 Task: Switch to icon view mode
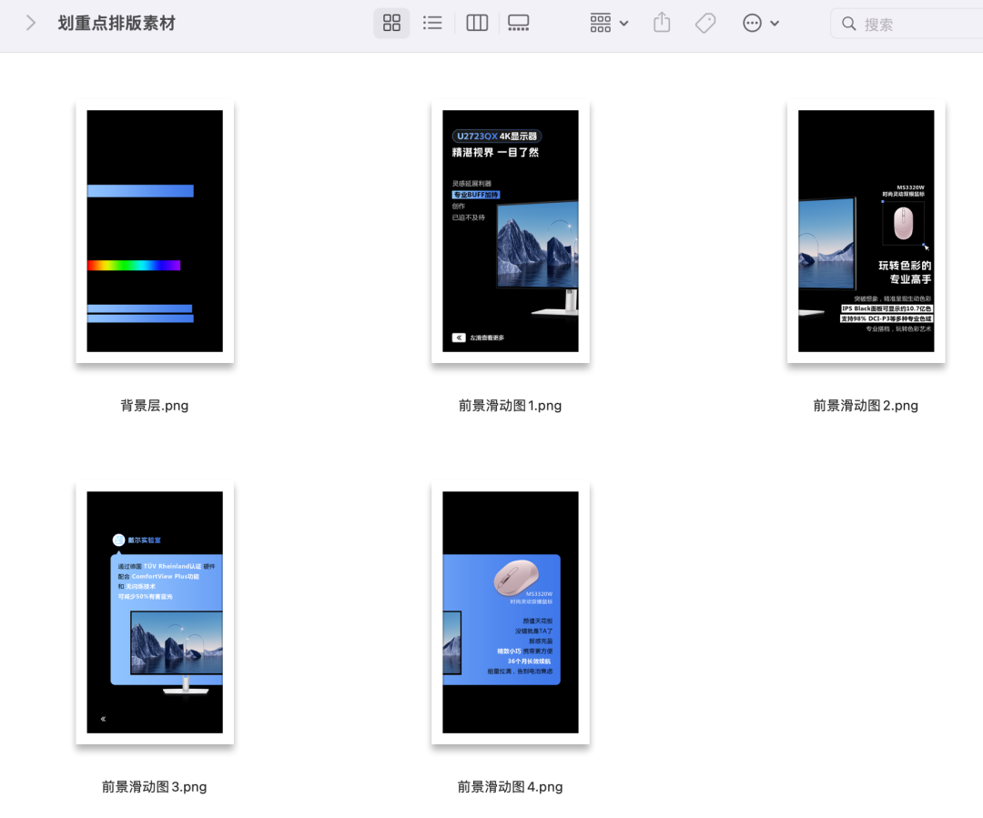point(391,23)
